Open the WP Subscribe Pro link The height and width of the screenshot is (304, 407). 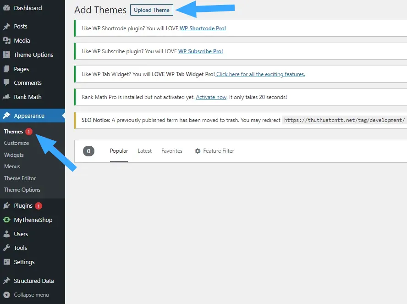(x=200, y=51)
